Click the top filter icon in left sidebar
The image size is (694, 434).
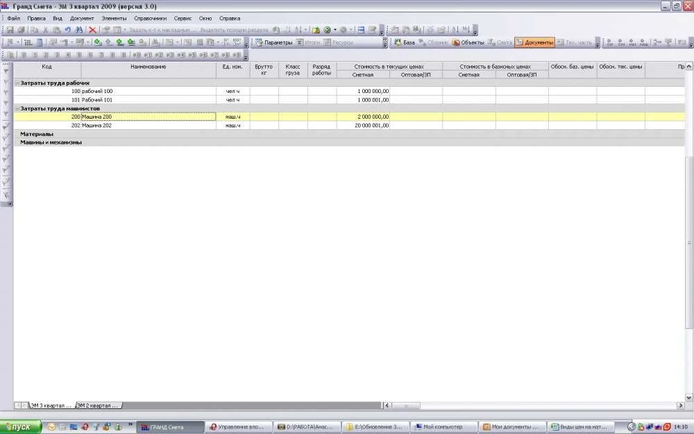6,70
